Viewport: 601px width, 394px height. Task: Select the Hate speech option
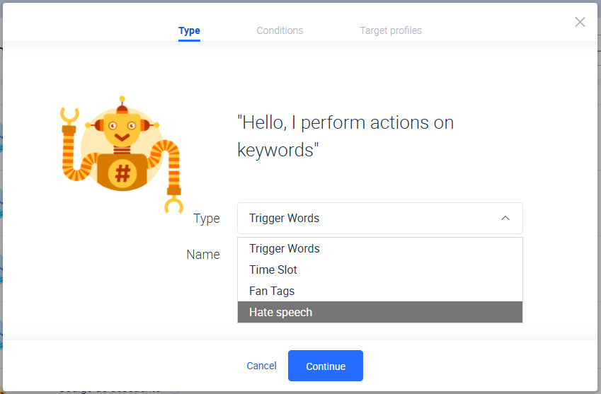coord(380,312)
